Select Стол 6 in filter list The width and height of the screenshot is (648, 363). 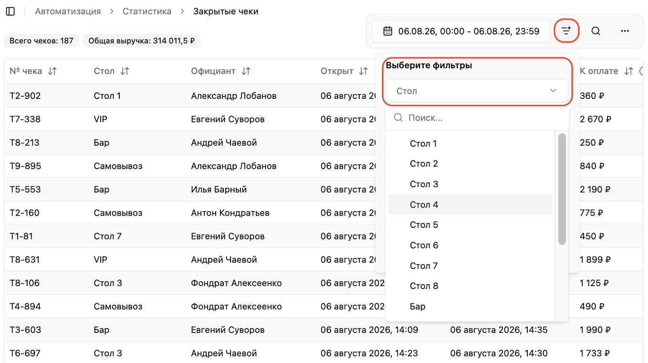click(470, 246)
